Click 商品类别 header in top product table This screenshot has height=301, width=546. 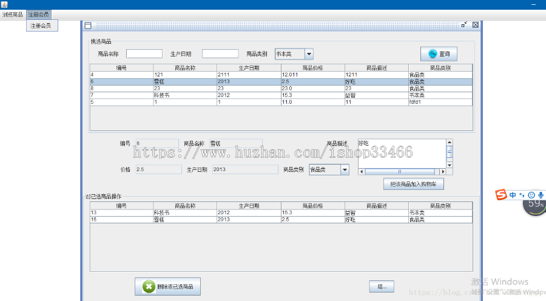[x=440, y=68]
